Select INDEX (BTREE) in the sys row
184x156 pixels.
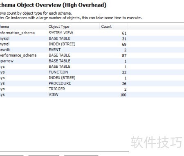coord(62,78)
